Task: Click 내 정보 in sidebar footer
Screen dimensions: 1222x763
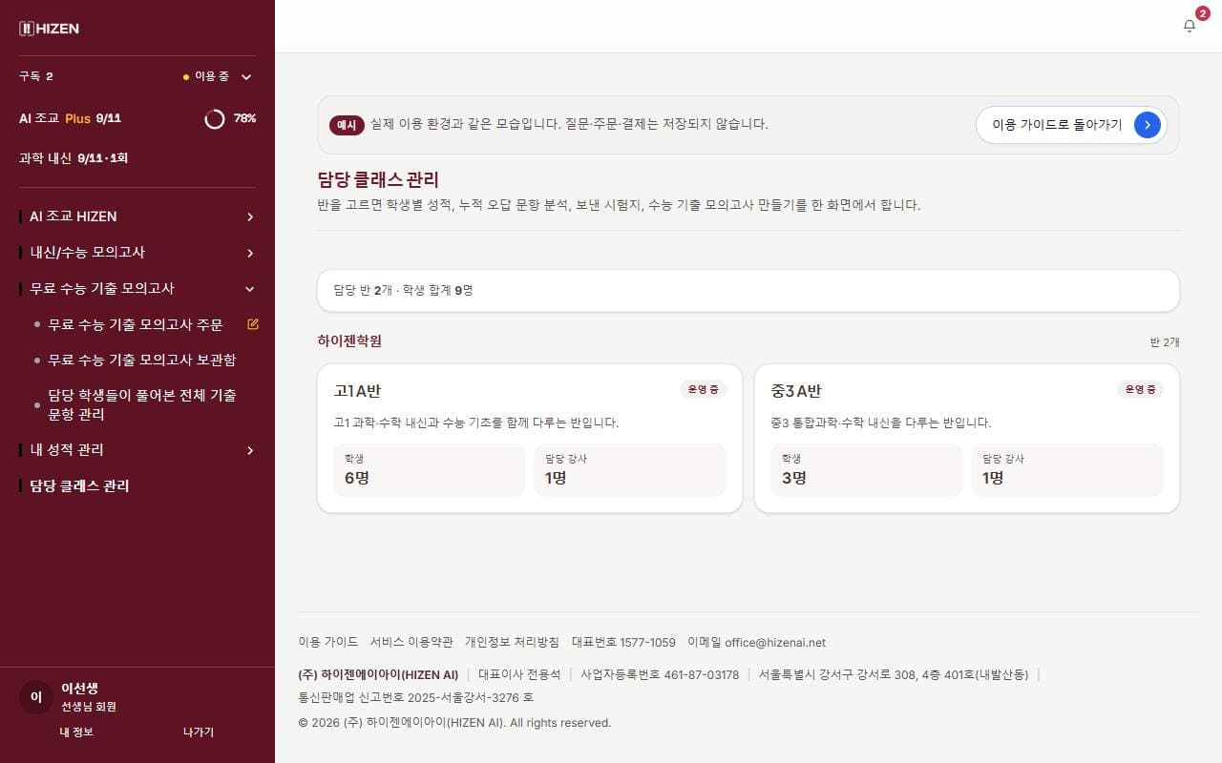Action: click(76, 732)
